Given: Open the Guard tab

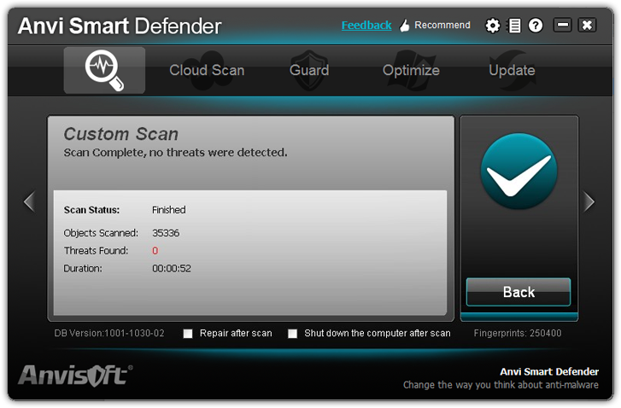Looking at the screenshot, I should point(309,70).
